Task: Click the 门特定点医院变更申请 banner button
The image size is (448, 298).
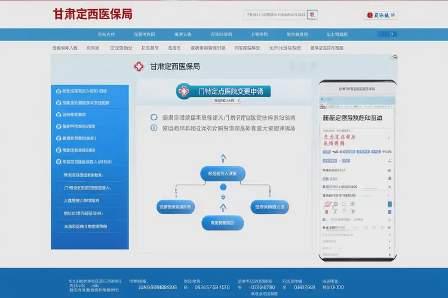Action: coord(223,91)
